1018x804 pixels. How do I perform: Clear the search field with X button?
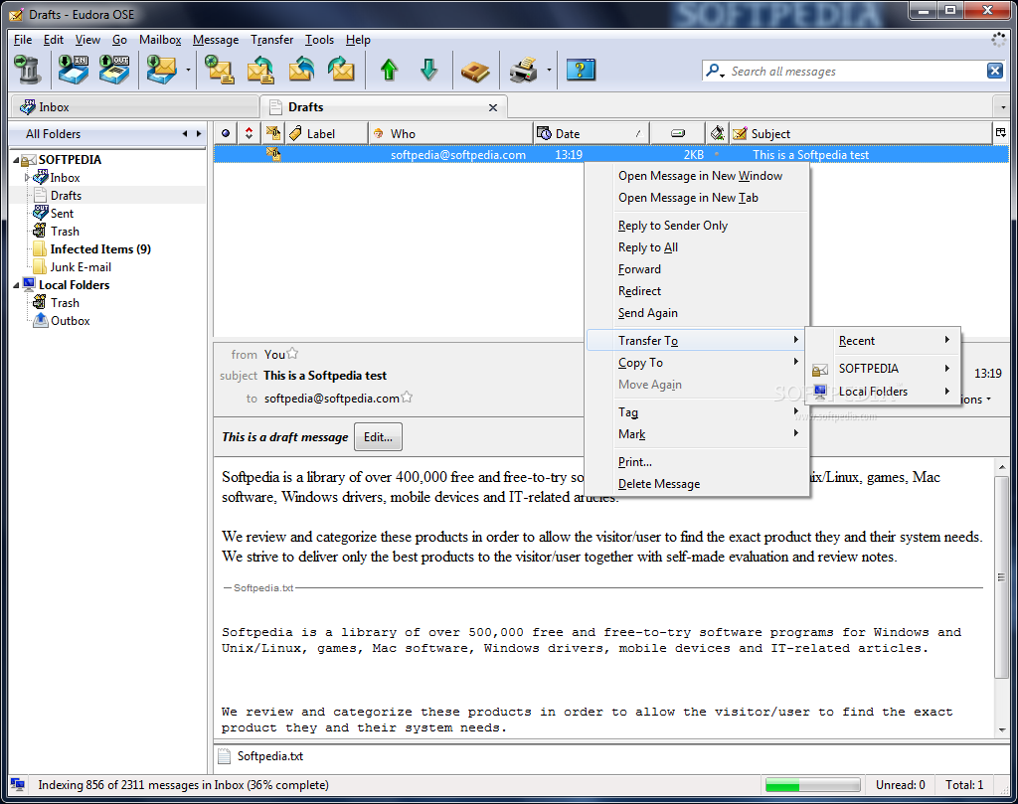click(x=994, y=71)
